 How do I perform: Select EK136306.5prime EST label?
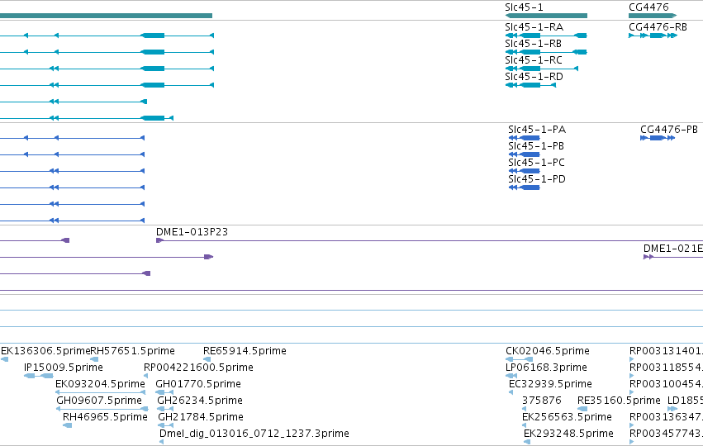[x=45, y=351]
